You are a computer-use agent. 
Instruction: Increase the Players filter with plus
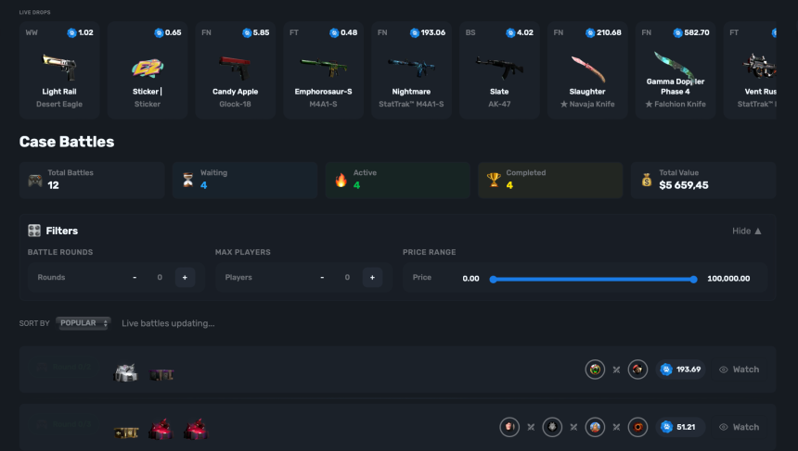[372, 277]
